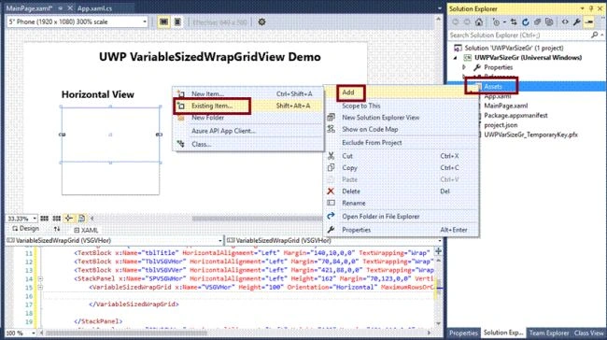This screenshot has height=340, width=607.
Task: Select Add in the context menu
Action: coord(401,92)
